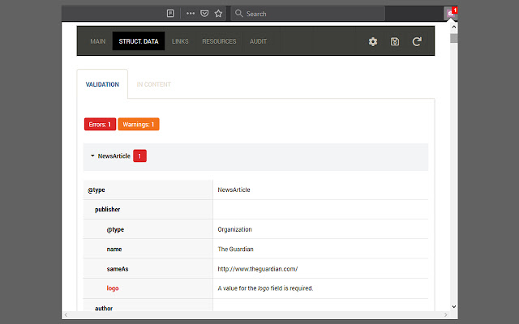Click the vertical scrollbar down arrow

point(454,307)
